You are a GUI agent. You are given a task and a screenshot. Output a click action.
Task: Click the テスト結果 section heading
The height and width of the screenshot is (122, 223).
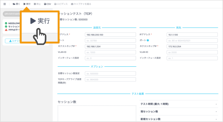point(138,94)
